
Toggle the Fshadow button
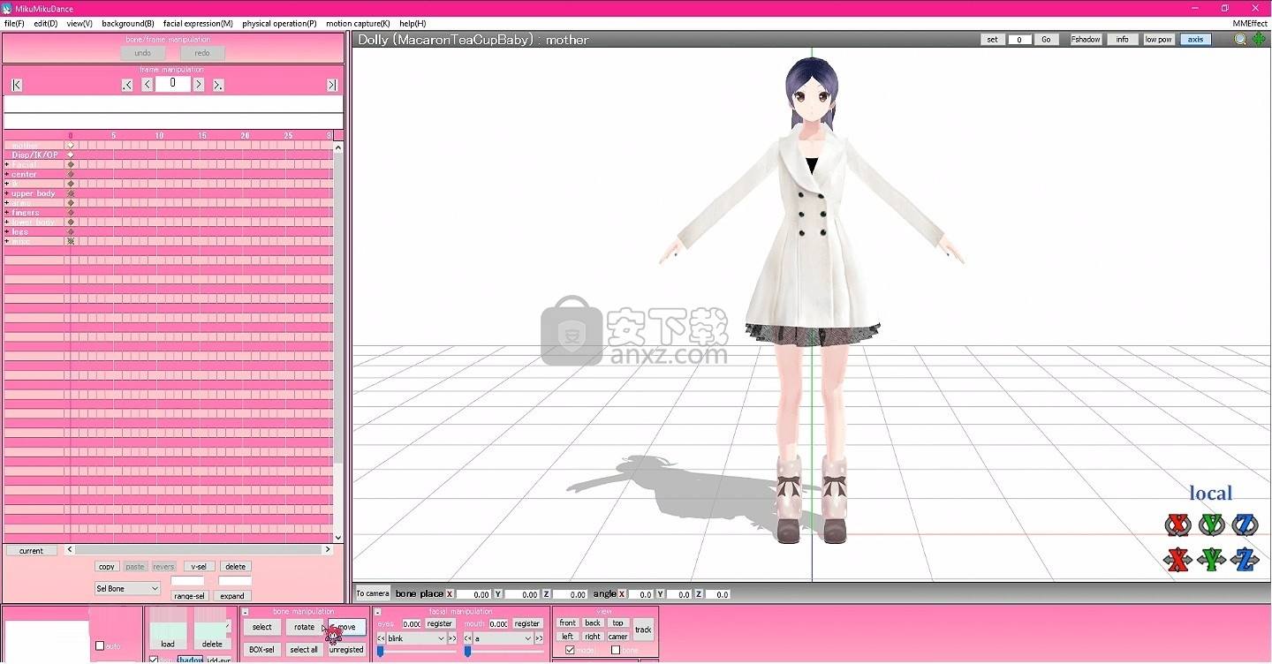pos(1086,40)
